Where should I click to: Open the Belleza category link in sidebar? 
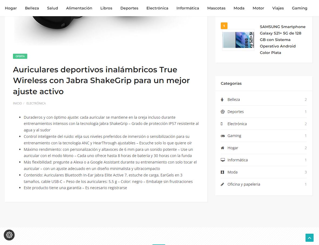tap(233, 100)
